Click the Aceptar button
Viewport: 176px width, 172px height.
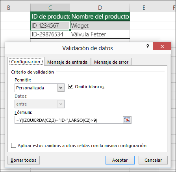[120, 160]
